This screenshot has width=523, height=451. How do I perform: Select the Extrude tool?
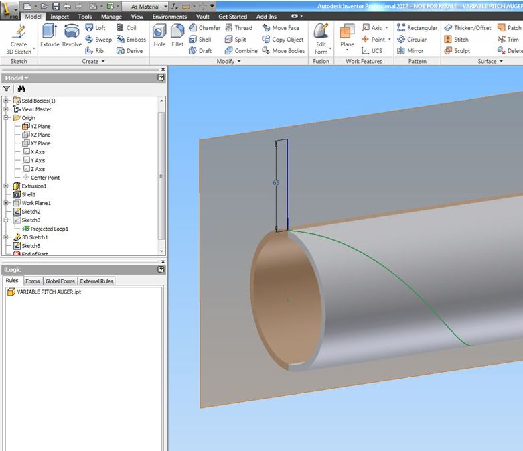click(x=50, y=36)
